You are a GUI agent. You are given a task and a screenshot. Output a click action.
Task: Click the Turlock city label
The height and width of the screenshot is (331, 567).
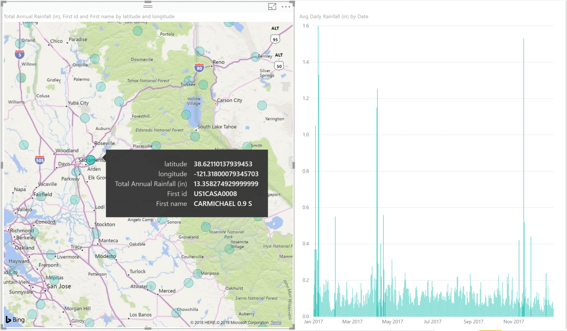pos(137,271)
